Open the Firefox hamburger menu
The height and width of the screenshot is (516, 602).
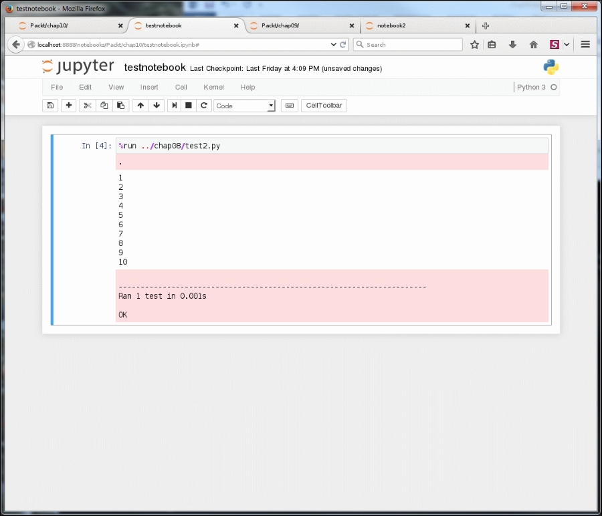pyautogui.click(x=584, y=44)
